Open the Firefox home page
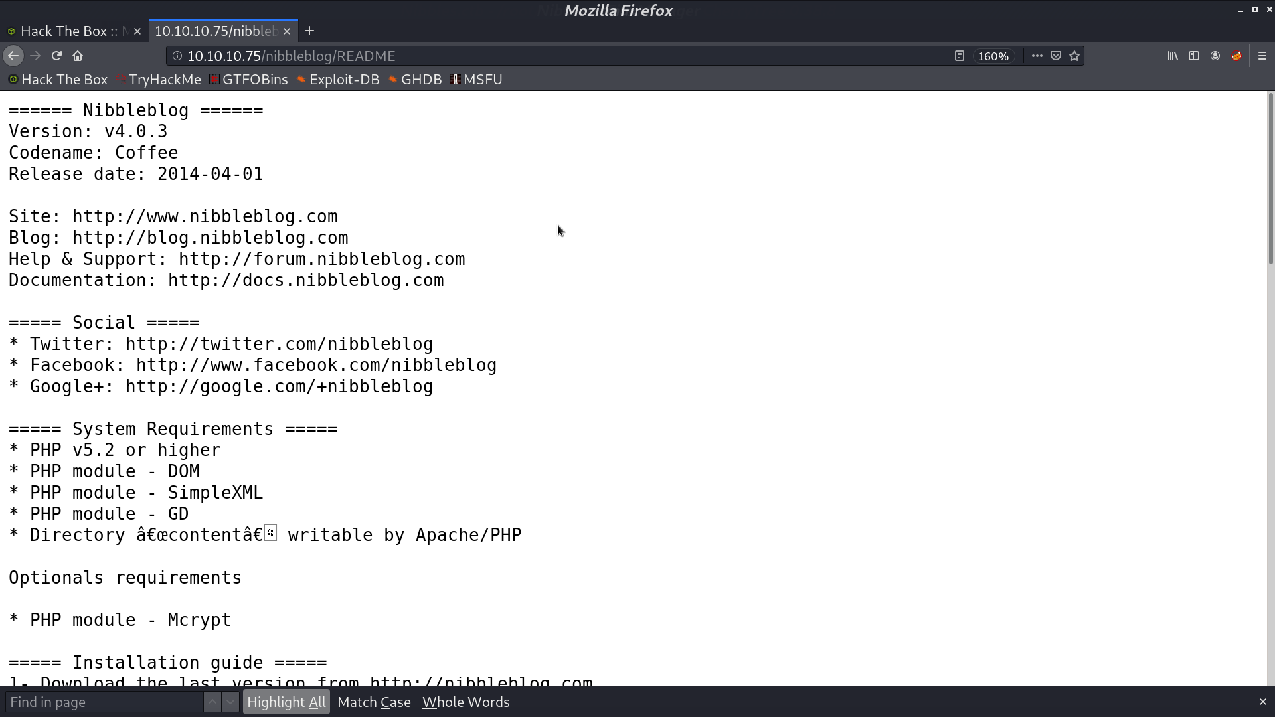Screen dimensions: 1275x717 78,56
